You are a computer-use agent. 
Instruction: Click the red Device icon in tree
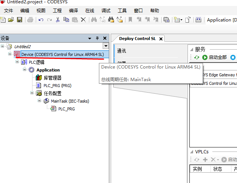(17, 54)
